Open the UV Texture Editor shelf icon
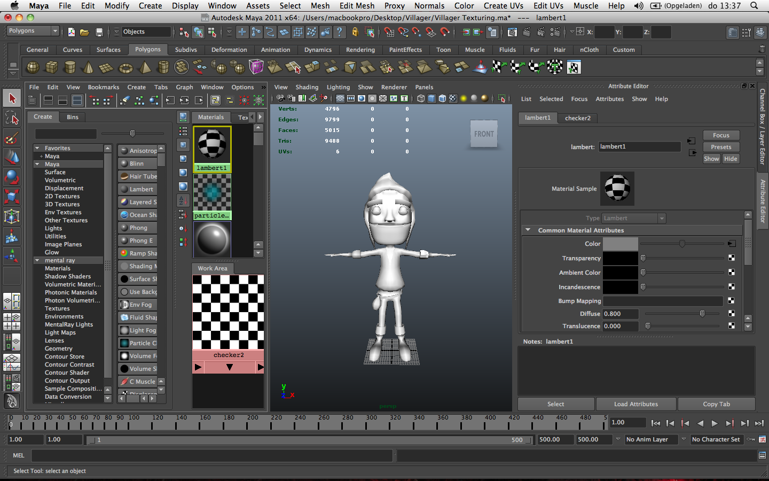The image size is (769, 481). pyautogui.click(x=574, y=67)
